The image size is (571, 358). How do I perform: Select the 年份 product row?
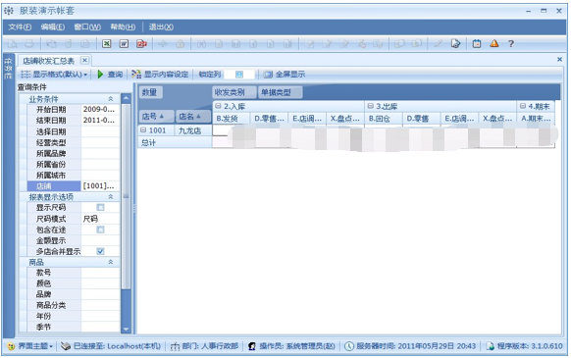tap(74, 316)
